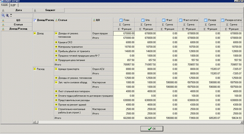Screen dimensions: 244x134
Task: Expand Продажа готовой продукции цеха № 7
Action: 56,56
